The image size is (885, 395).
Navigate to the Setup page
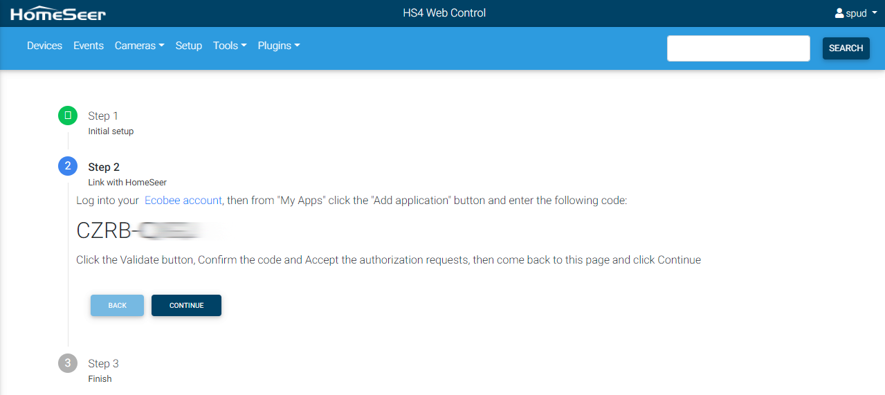pyautogui.click(x=188, y=46)
